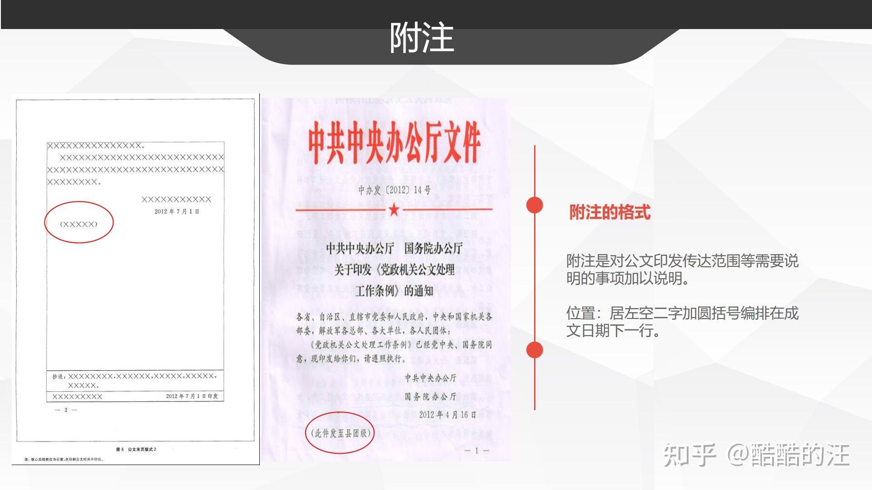Click the red header 中共中央办公厅文件
The image size is (872, 490).
click(x=394, y=143)
